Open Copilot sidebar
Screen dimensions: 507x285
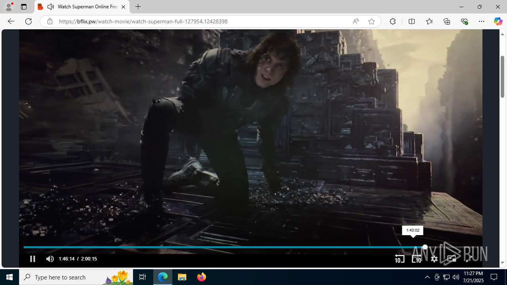pos(498,21)
